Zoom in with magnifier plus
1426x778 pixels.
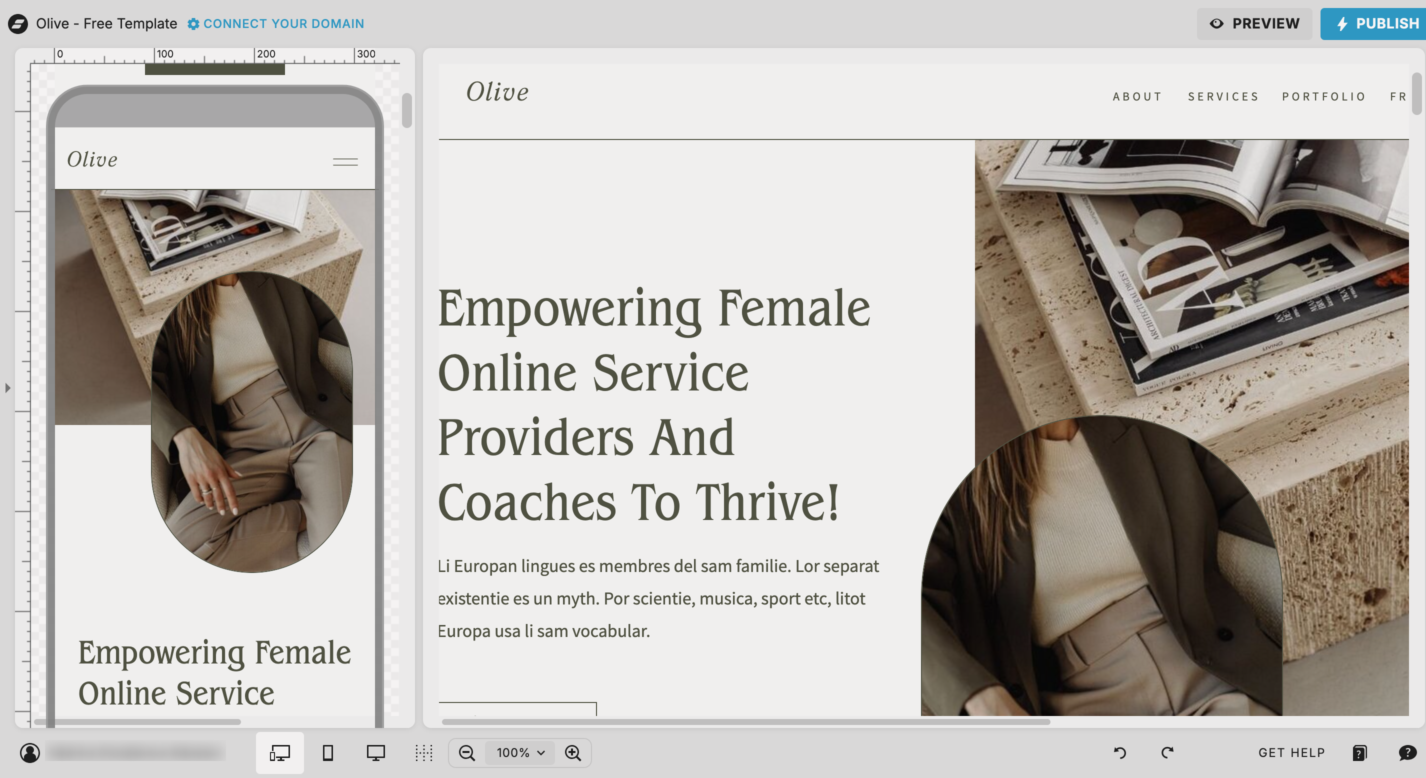point(573,752)
